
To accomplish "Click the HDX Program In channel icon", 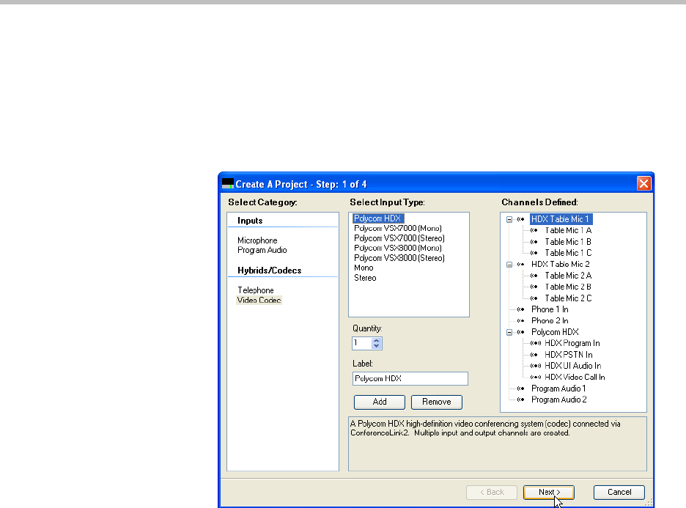I will [535, 343].
